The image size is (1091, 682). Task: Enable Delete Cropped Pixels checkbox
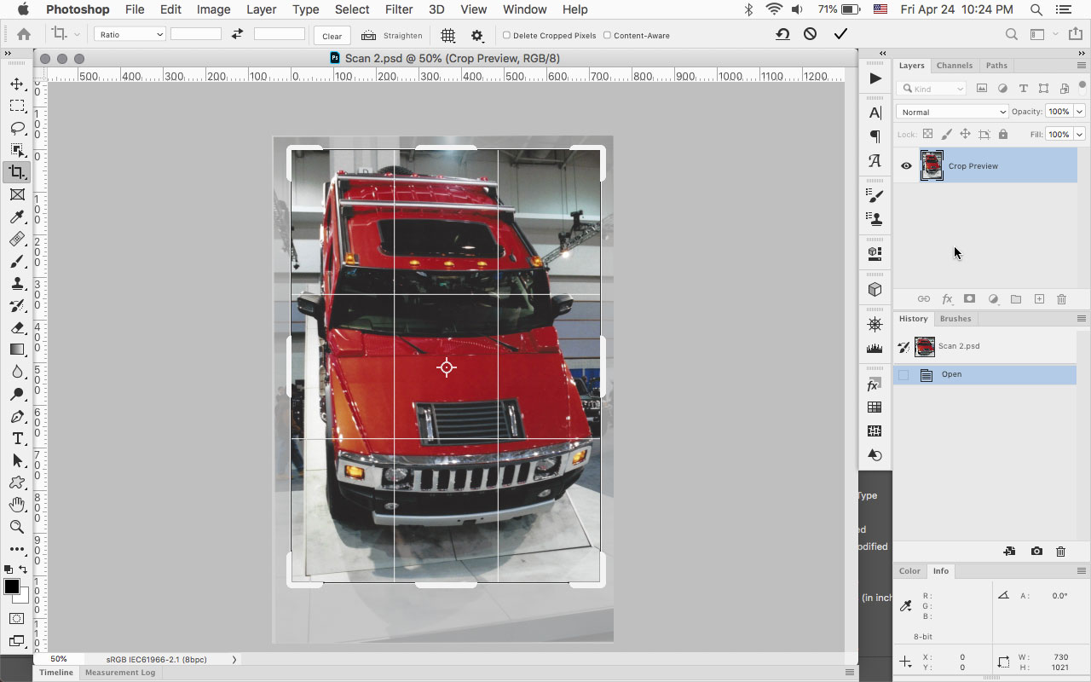pos(506,36)
